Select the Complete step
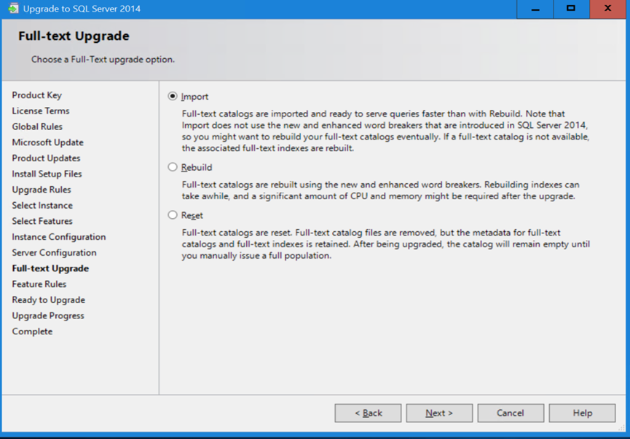 tap(32, 331)
